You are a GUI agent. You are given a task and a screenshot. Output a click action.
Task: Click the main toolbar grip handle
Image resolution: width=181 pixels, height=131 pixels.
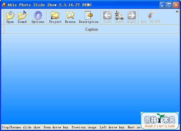3,17
